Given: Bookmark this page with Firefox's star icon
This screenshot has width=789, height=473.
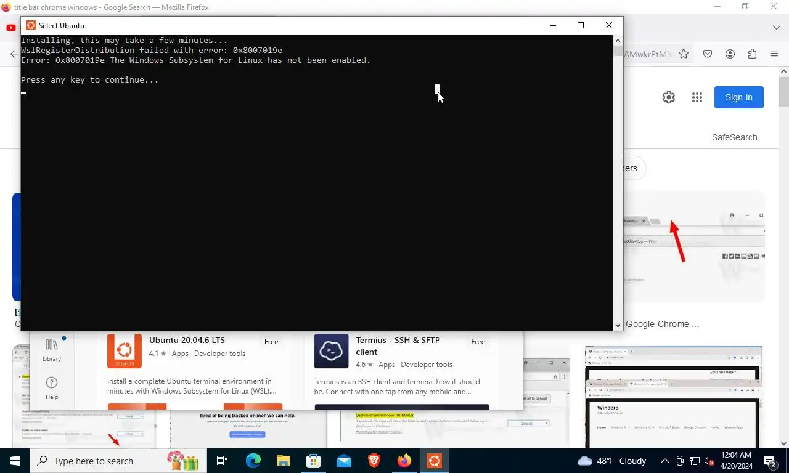Looking at the screenshot, I should [684, 54].
